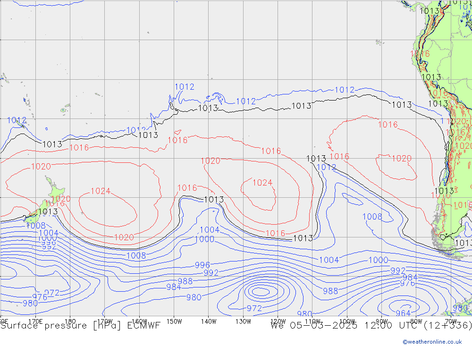Click the 140W longitude label

209,321
